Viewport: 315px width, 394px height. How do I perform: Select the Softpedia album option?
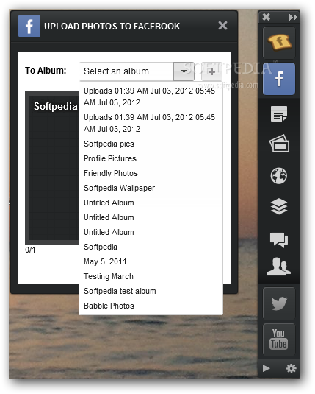point(151,247)
